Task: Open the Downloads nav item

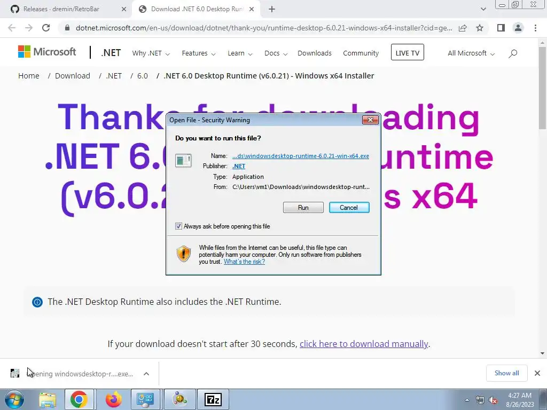Action: pyautogui.click(x=314, y=53)
